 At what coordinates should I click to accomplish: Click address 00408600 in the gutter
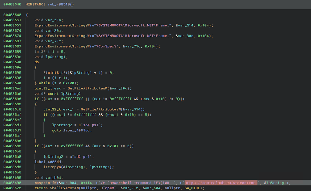tap(13, 182)
